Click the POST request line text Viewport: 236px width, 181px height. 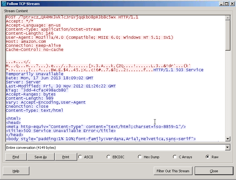(72, 17)
